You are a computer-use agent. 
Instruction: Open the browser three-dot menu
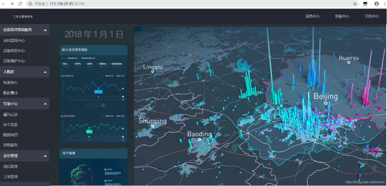point(385,4)
